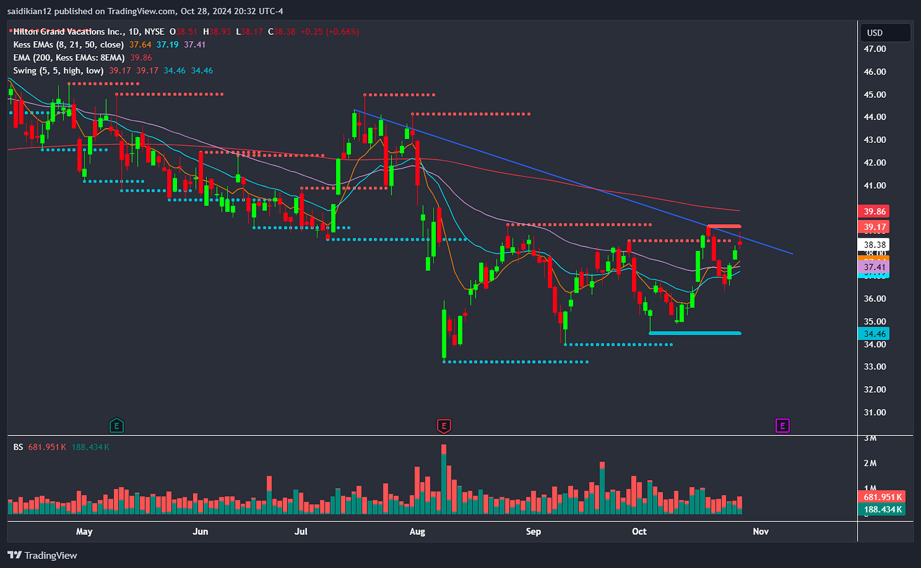Open the red earnings E marker in August
Image resolution: width=921 pixels, height=568 pixels.
(x=444, y=426)
